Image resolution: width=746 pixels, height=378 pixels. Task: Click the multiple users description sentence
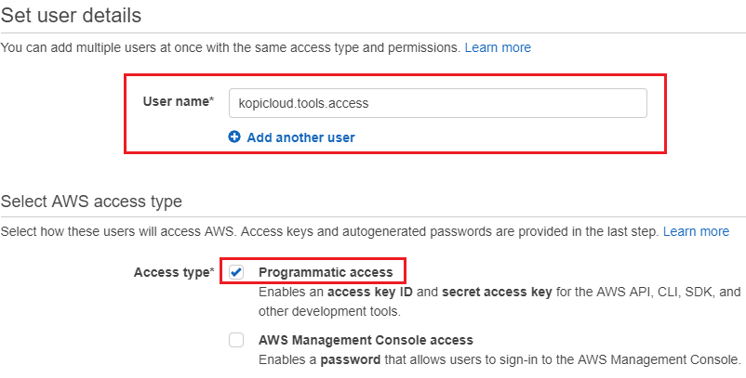pyautogui.click(x=231, y=47)
